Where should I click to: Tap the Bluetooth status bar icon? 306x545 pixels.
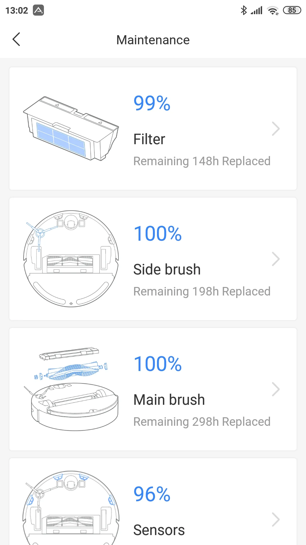(243, 11)
